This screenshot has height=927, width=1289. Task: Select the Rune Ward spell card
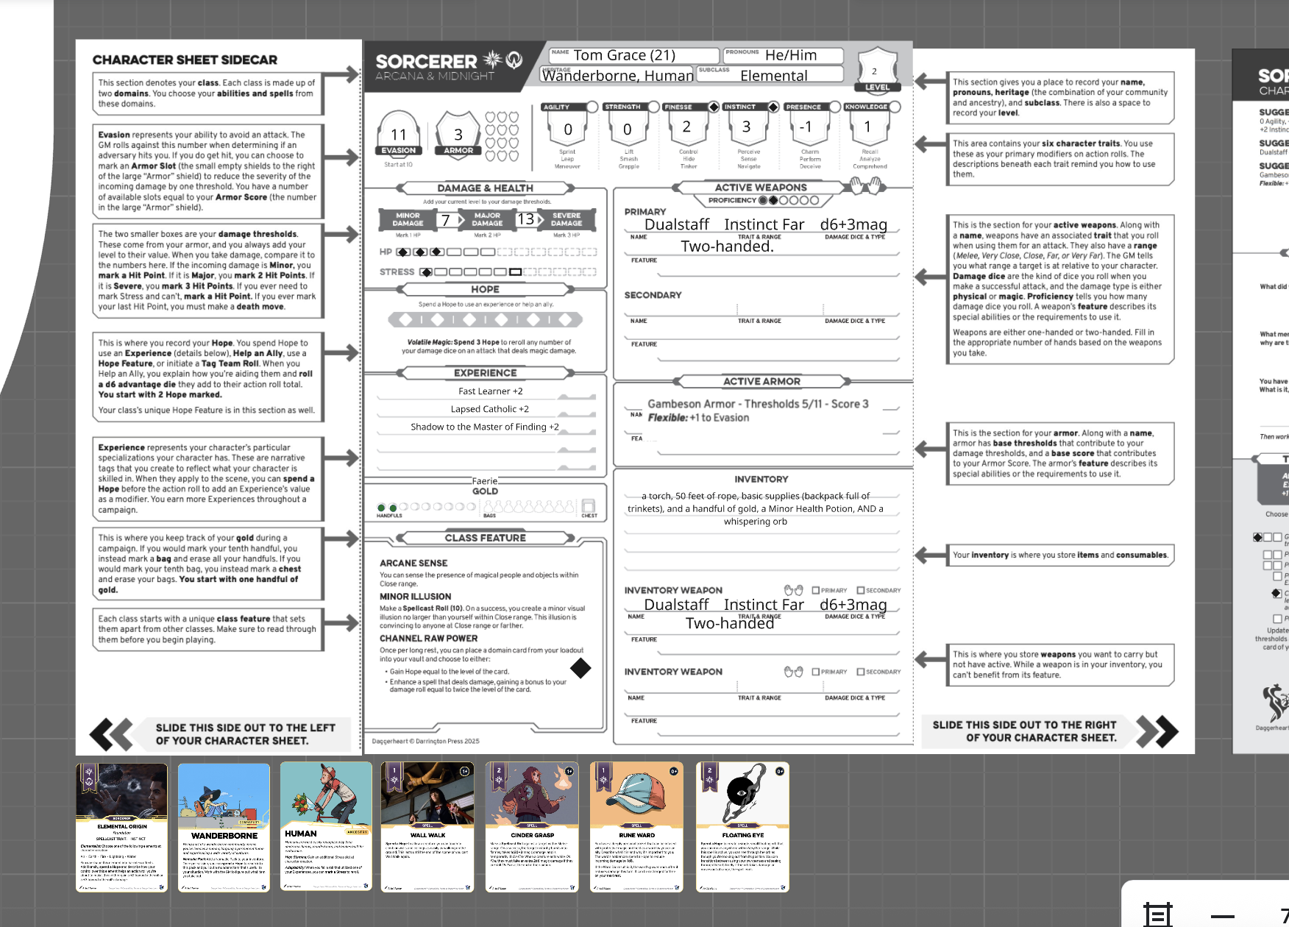point(636,825)
